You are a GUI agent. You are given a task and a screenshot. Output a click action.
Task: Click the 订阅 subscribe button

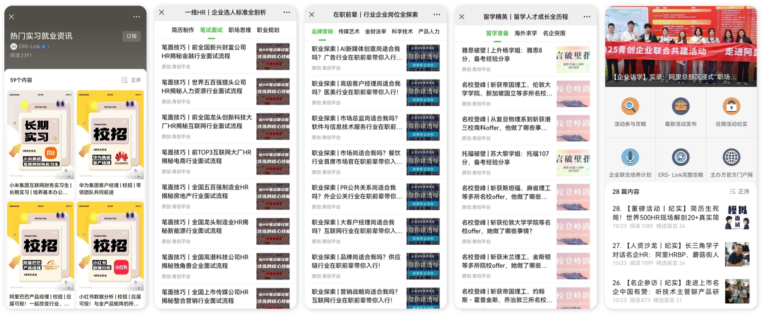click(131, 36)
